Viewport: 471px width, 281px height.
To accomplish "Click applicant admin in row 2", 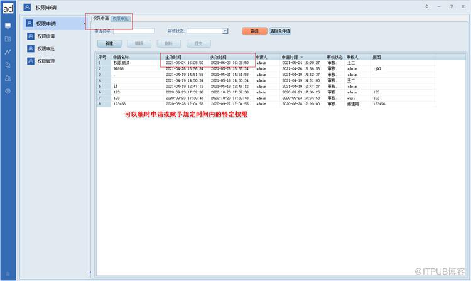I will tap(267, 69).
